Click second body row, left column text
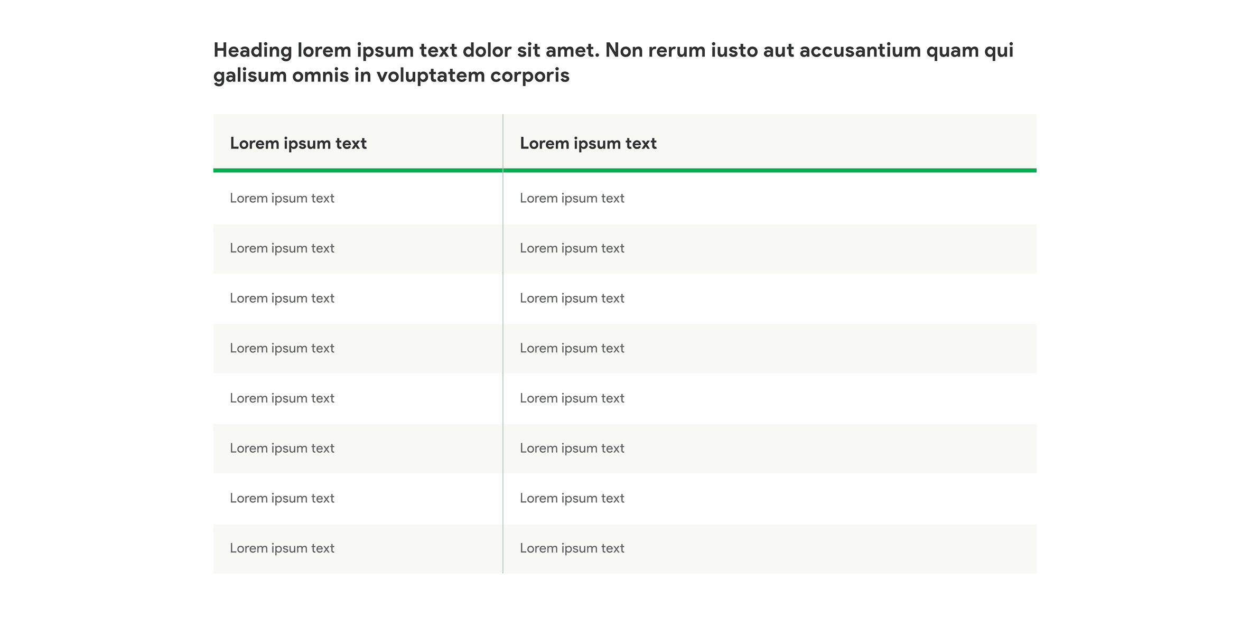The image size is (1250, 617). (x=282, y=248)
